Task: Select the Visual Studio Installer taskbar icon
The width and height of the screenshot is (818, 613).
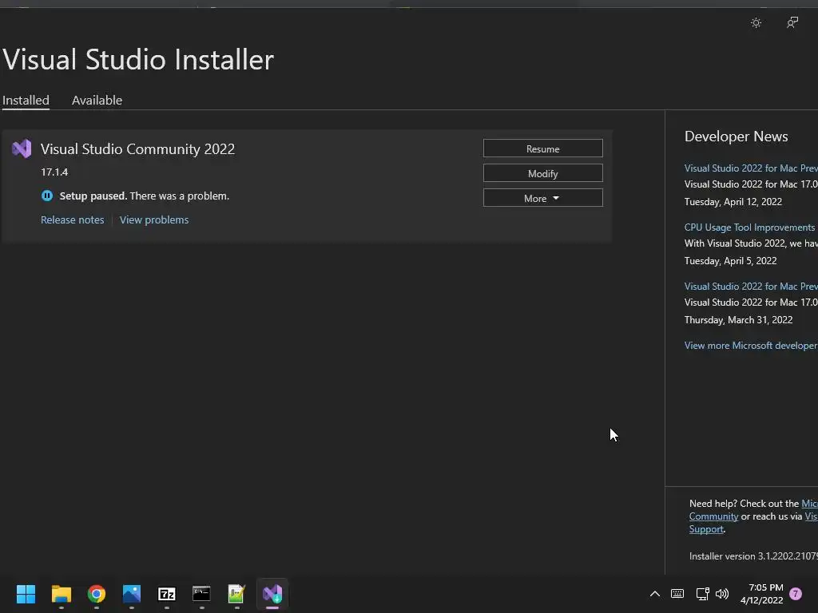Action: [x=272, y=594]
